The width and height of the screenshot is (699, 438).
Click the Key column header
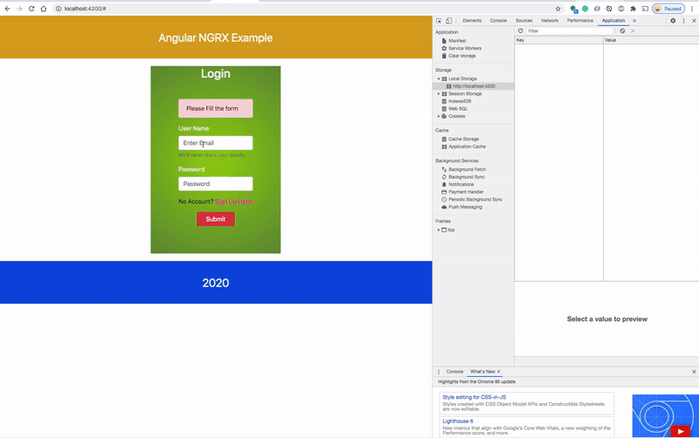[558, 40]
